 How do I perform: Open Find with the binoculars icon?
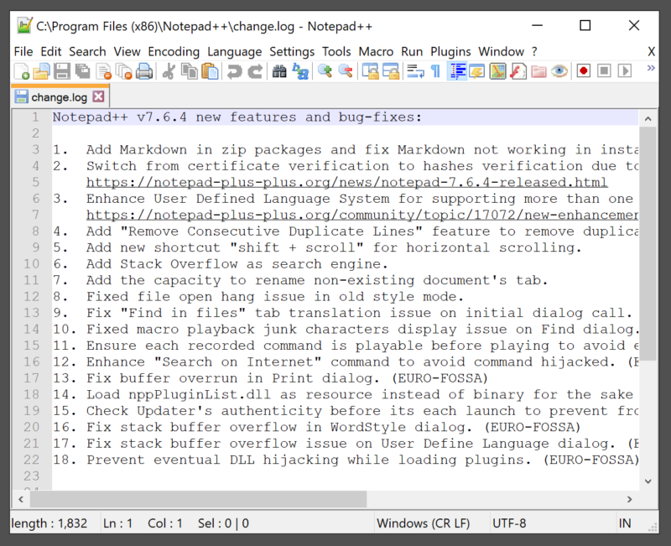pos(279,72)
